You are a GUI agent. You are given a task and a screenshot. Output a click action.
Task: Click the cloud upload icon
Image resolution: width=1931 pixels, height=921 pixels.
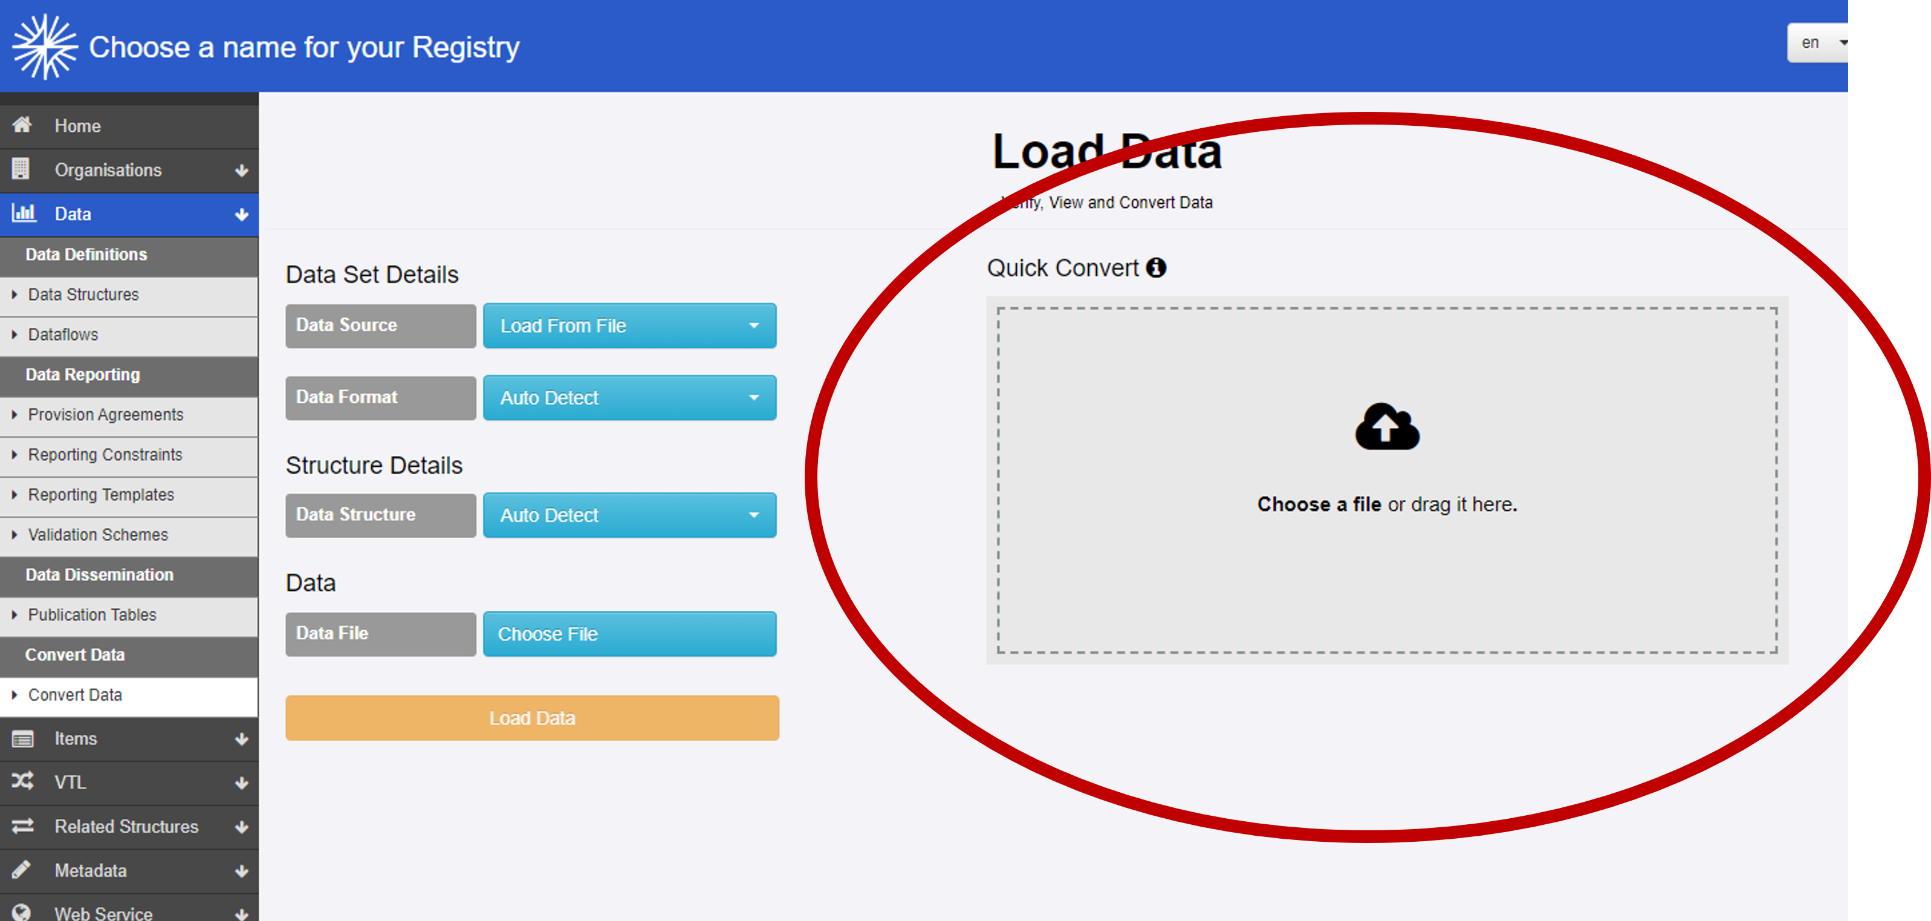coord(1386,428)
